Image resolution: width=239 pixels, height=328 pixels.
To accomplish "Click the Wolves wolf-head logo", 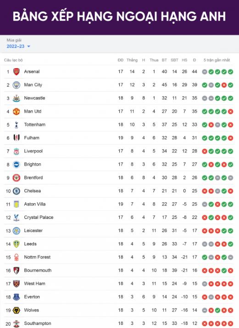I will 17,310.
